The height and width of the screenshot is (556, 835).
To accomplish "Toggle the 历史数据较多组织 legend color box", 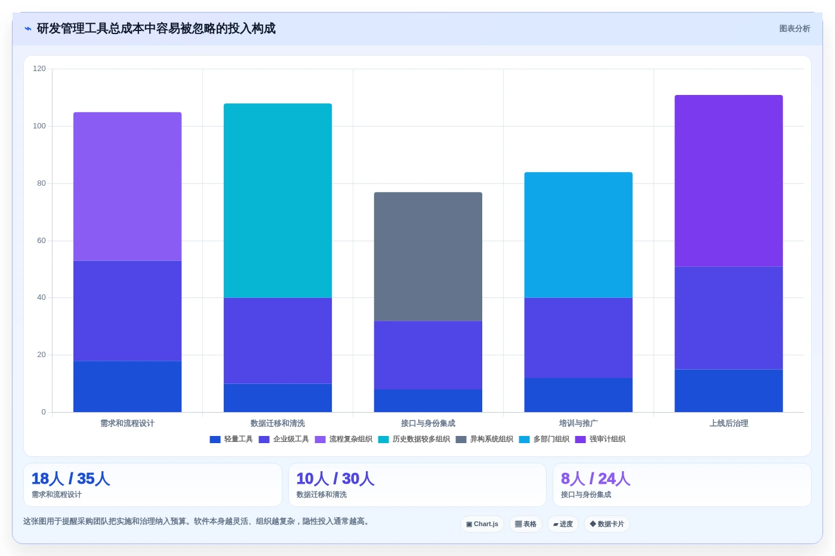I will pyautogui.click(x=383, y=440).
